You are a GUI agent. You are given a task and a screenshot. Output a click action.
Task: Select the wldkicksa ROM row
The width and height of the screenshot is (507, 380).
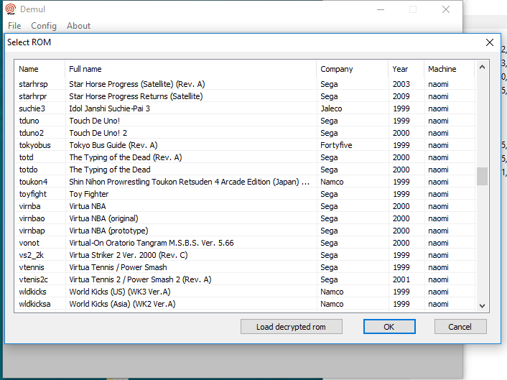tap(245, 304)
